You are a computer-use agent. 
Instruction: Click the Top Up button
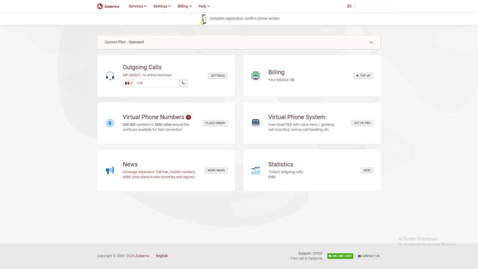coord(363,76)
